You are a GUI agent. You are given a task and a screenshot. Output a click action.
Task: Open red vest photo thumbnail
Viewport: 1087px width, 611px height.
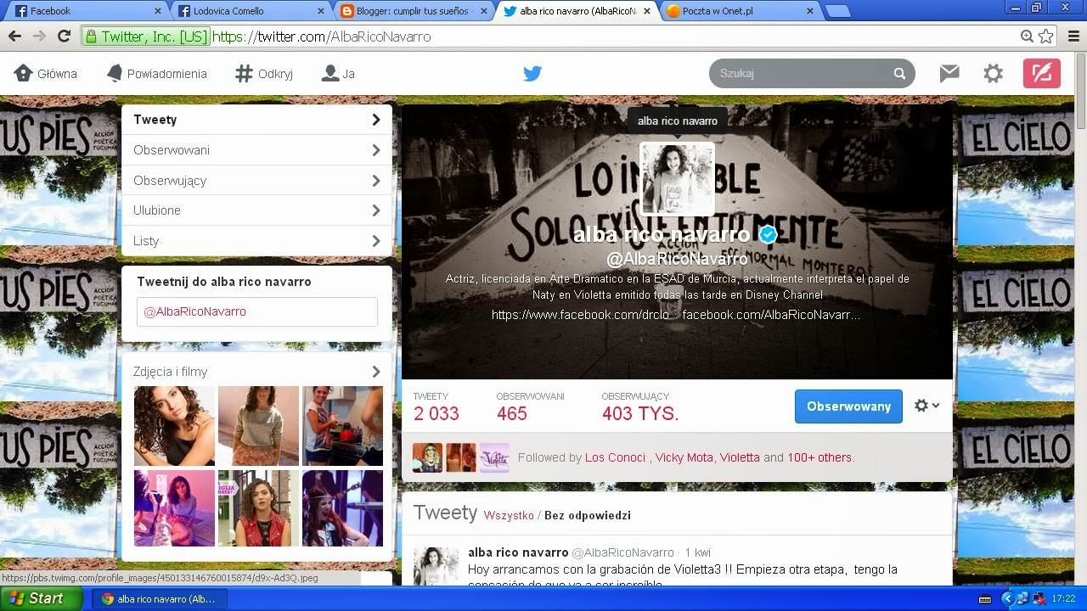click(258, 508)
